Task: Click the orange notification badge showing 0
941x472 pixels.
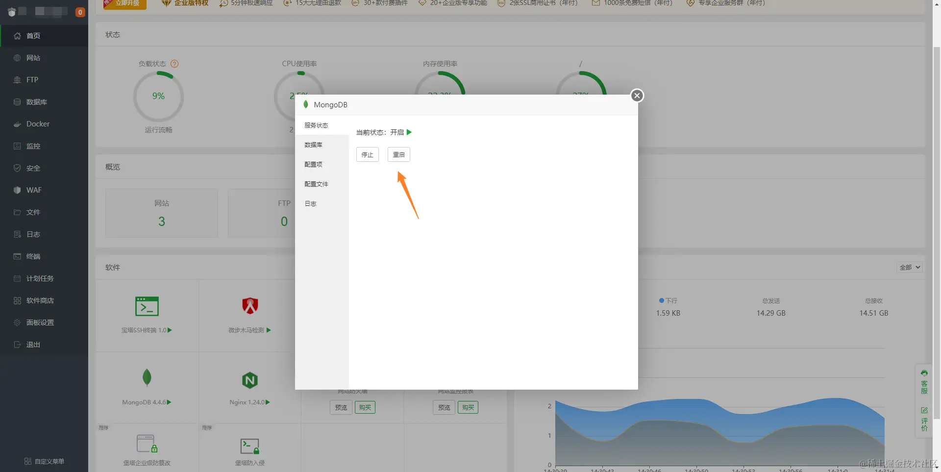Action: coord(80,12)
